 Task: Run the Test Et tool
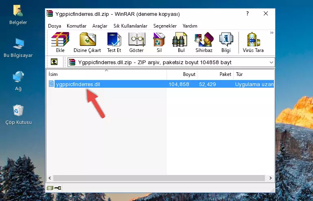pos(114,42)
